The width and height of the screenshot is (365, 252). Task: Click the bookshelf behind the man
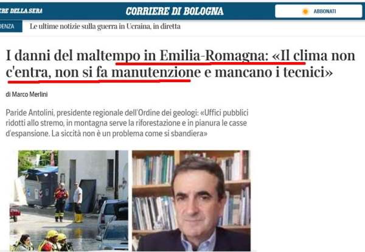pyautogui.click(x=153, y=190)
